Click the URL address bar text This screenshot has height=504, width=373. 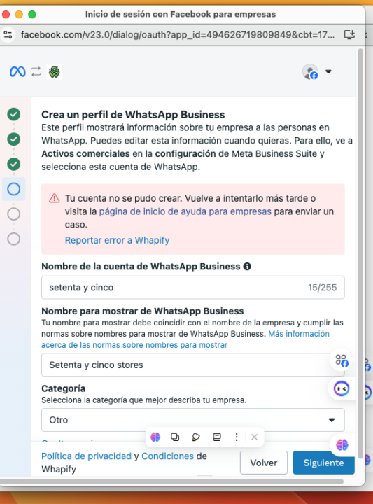(177, 34)
